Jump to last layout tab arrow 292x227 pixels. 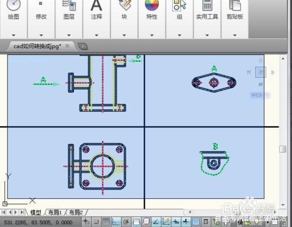click(x=22, y=212)
